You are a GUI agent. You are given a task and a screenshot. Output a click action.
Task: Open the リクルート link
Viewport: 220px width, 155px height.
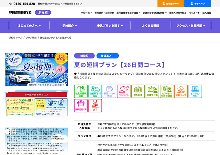point(194,13)
